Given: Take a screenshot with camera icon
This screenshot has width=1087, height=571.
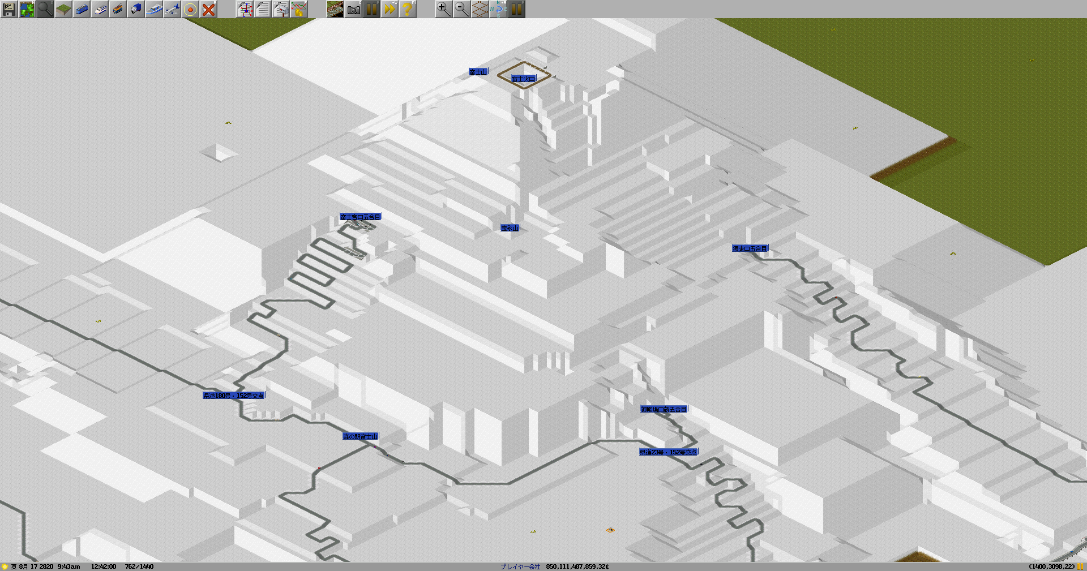Looking at the screenshot, I should coord(353,9).
